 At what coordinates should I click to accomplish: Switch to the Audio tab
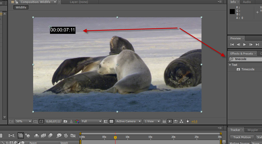(247, 2)
